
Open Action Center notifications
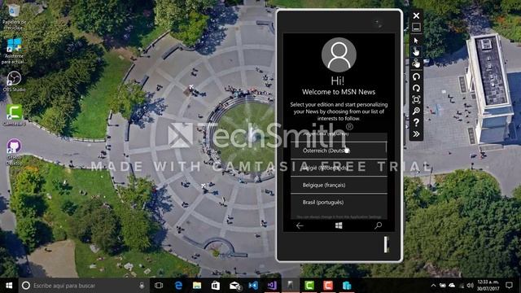coord(509,286)
